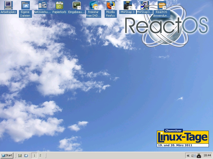Launch the Eingabeaufforderung command prompt
The image size is (213, 159).
click(x=76, y=5)
